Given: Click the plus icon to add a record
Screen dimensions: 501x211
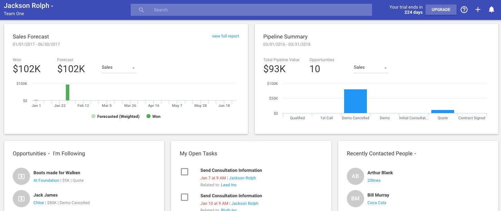Looking at the screenshot, I should click(478, 10).
